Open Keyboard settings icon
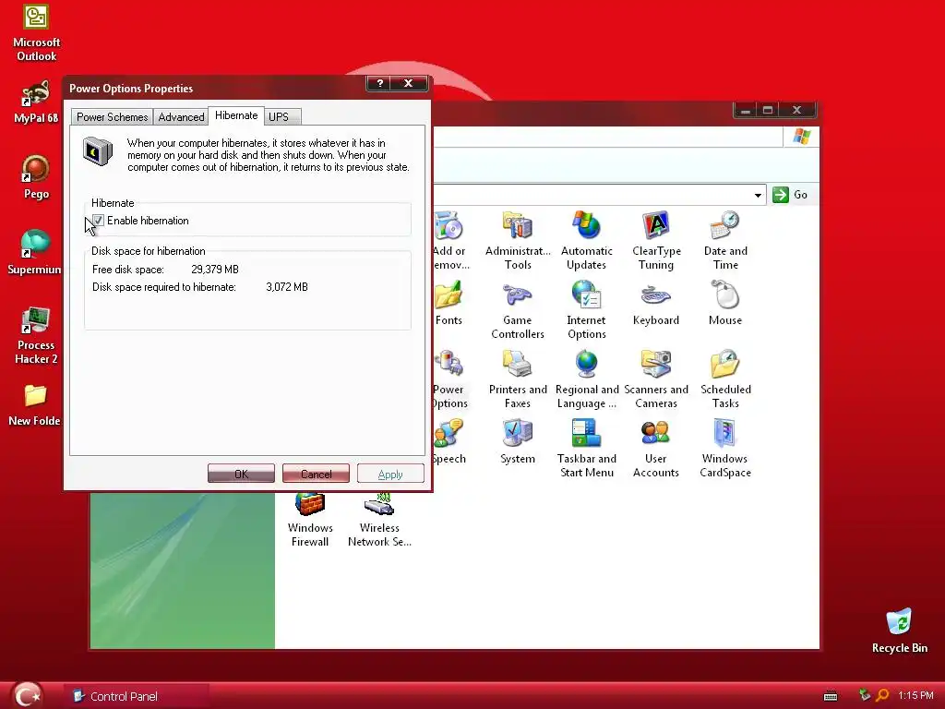Screen dimensions: 945x709 click(656, 303)
